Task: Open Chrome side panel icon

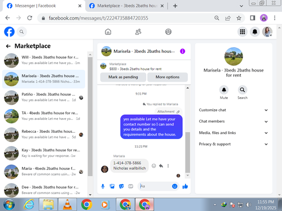Action: click(253, 18)
